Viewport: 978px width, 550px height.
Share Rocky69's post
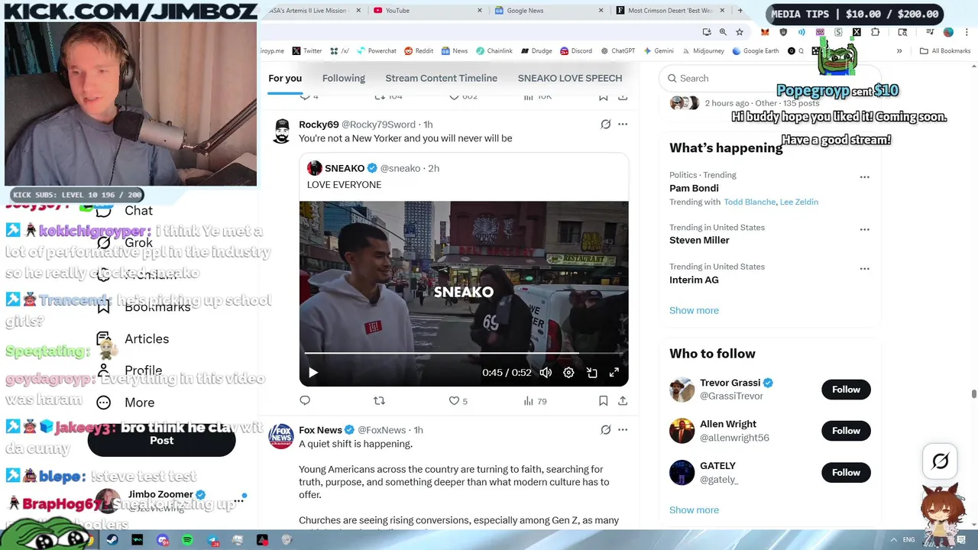click(x=623, y=400)
